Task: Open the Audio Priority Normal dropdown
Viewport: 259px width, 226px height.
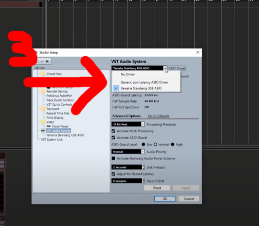Action: click(x=128, y=152)
